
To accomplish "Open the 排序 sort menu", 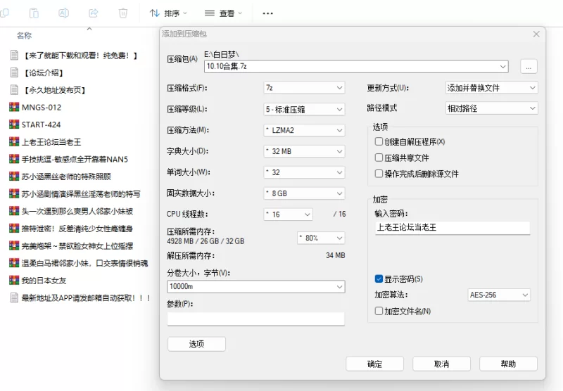I will pos(169,13).
